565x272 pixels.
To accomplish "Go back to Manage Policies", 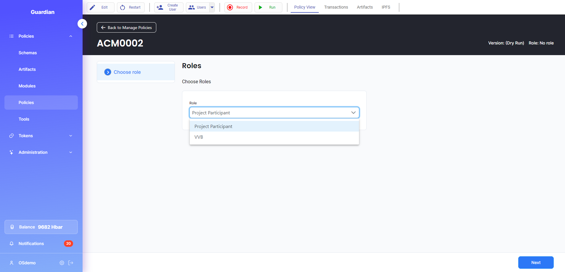I will (x=126, y=28).
